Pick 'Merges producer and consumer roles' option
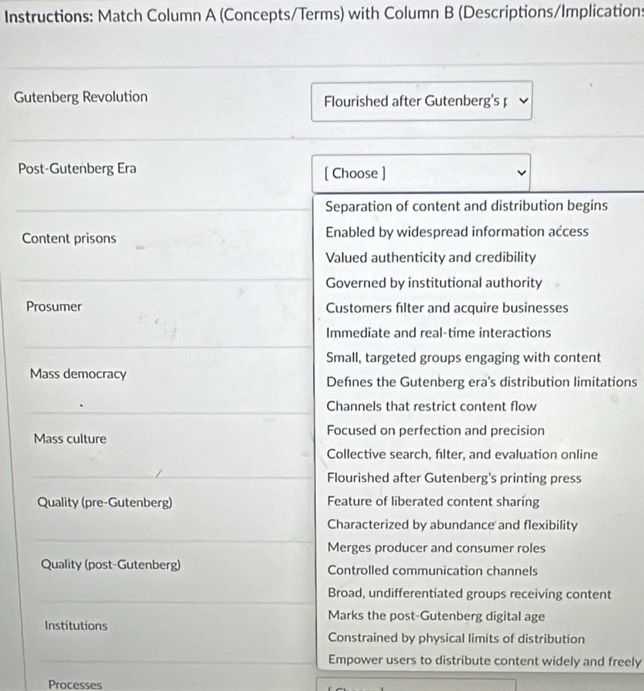The width and height of the screenshot is (644, 691). [436, 548]
